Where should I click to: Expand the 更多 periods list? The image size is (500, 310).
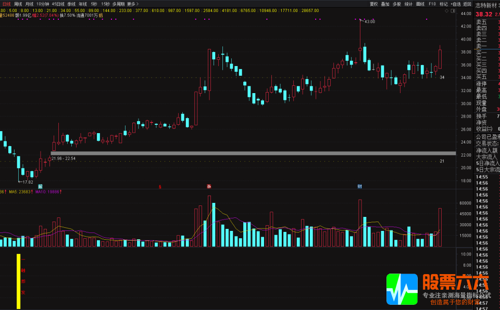coord(132,4)
